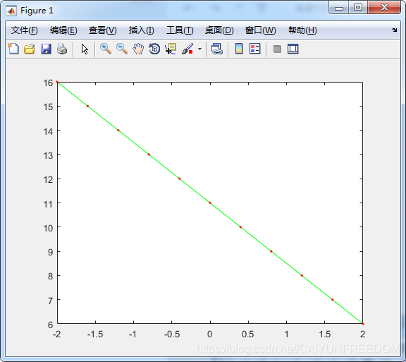Click the red marker at the top-left of the line

[x=57, y=82]
